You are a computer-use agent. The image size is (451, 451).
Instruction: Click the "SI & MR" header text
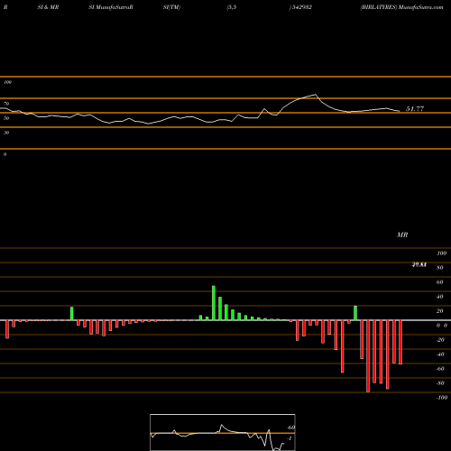click(x=48, y=7)
